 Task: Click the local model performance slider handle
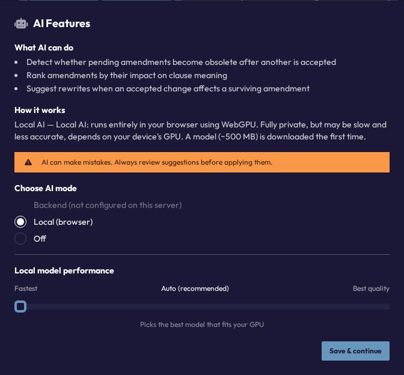point(20,306)
